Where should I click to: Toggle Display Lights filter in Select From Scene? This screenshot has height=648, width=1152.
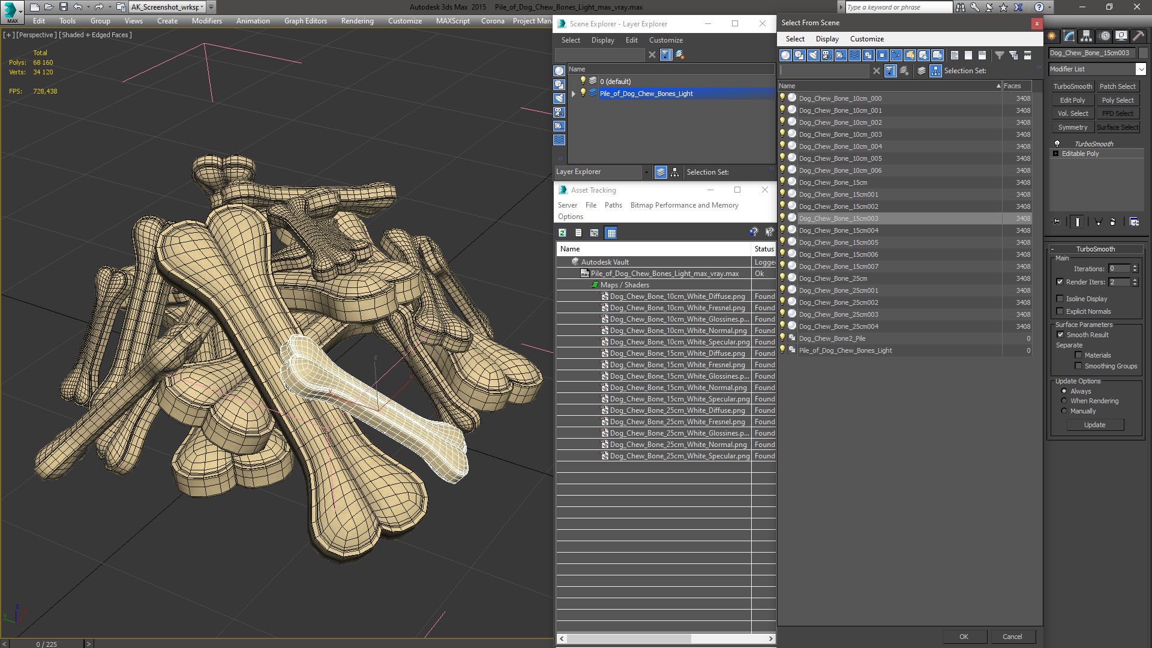coord(813,55)
